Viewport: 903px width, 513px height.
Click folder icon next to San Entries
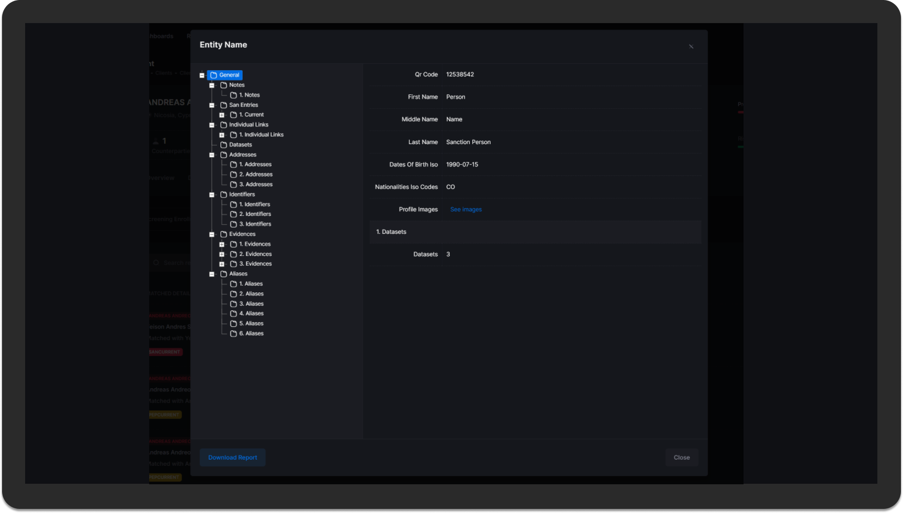pyautogui.click(x=224, y=105)
